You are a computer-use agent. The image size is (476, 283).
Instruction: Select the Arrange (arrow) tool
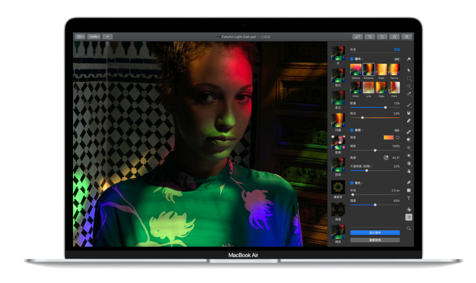(x=409, y=70)
